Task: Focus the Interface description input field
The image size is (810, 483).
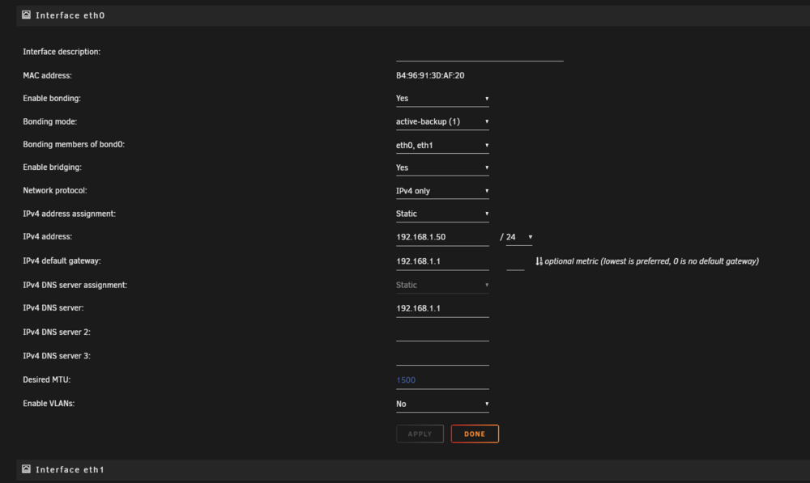Action: coord(480,53)
